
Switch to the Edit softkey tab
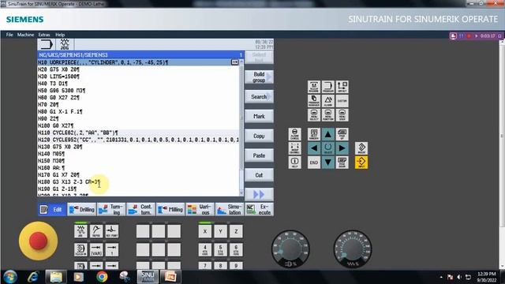pyautogui.click(x=52, y=210)
